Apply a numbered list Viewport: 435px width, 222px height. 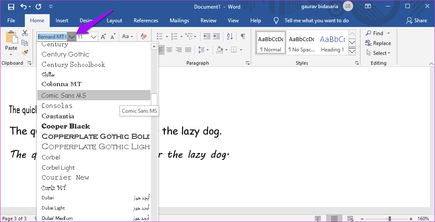click(x=174, y=36)
